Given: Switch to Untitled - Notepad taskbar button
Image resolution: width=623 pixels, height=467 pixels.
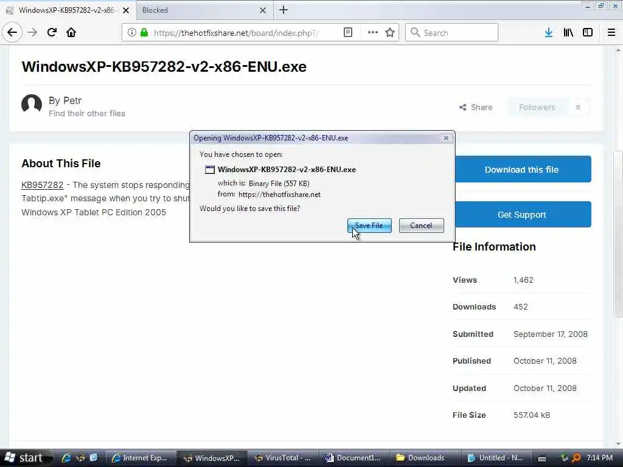Looking at the screenshot, I should (496, 458).
